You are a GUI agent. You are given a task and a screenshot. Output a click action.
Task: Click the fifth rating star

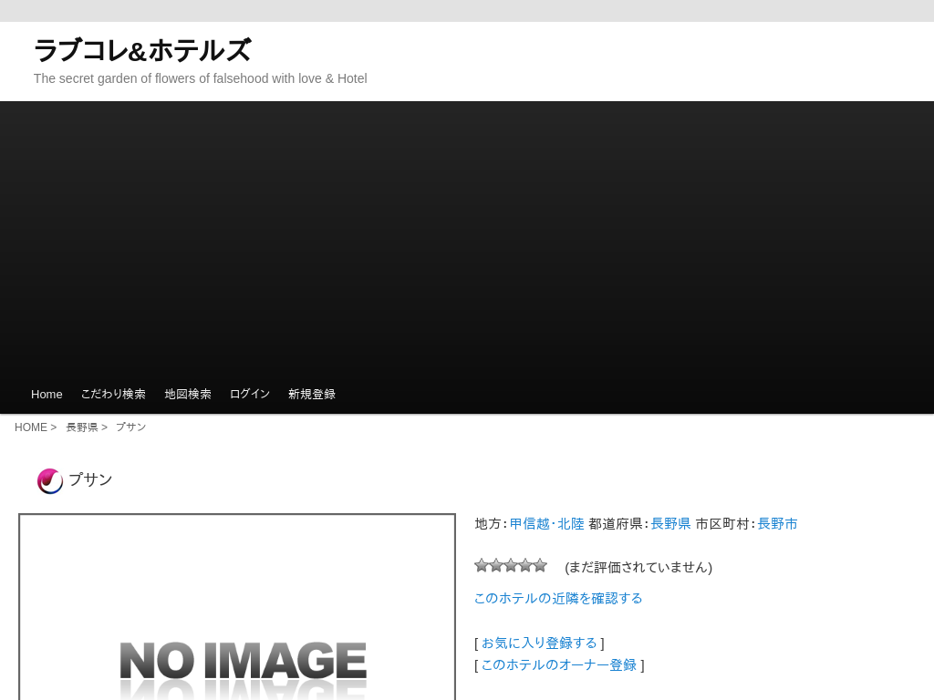point(540,565)
